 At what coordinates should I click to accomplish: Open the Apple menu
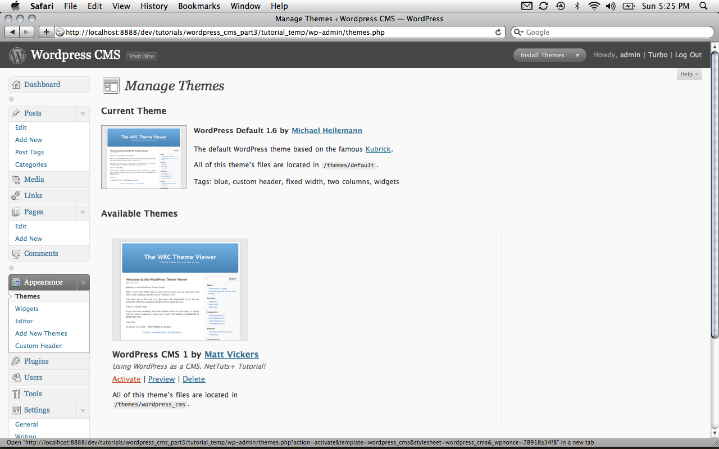[15, 6]
